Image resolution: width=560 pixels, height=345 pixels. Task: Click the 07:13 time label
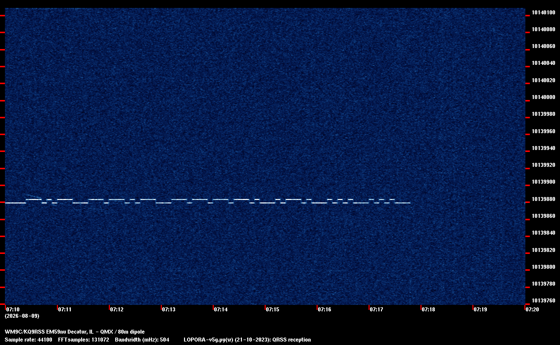point(169,309)
